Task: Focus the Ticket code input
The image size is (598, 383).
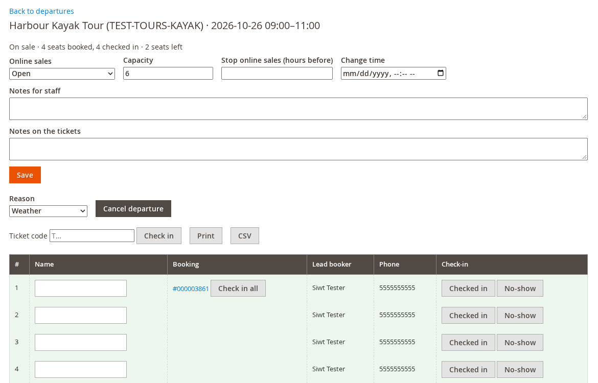Action: coord(92,235)
